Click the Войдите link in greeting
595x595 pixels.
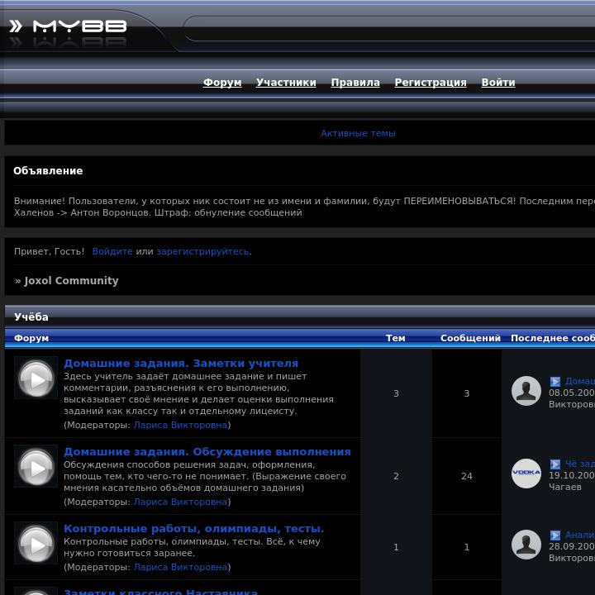(x=112, y=251)
